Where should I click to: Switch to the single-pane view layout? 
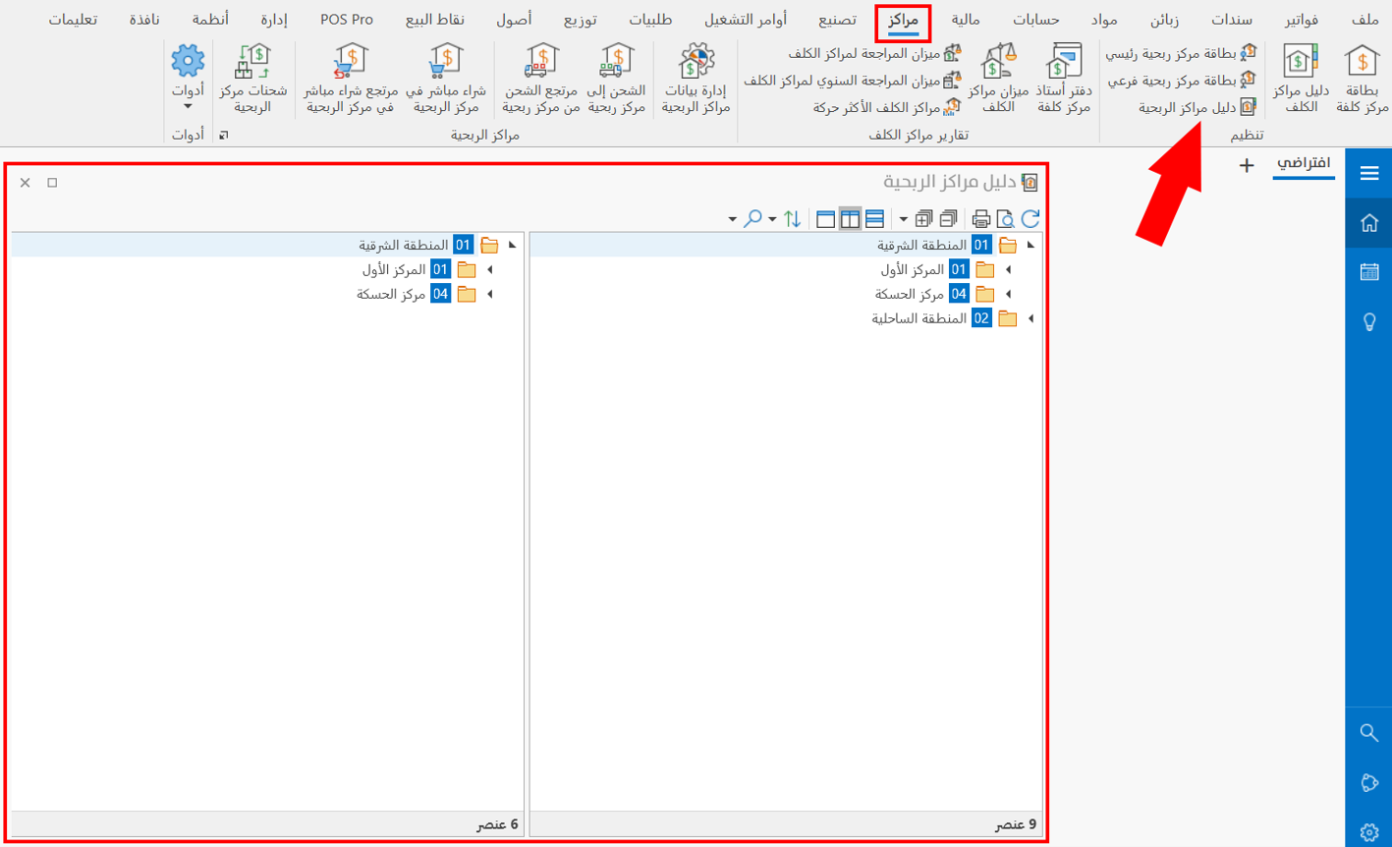(826, 219)
